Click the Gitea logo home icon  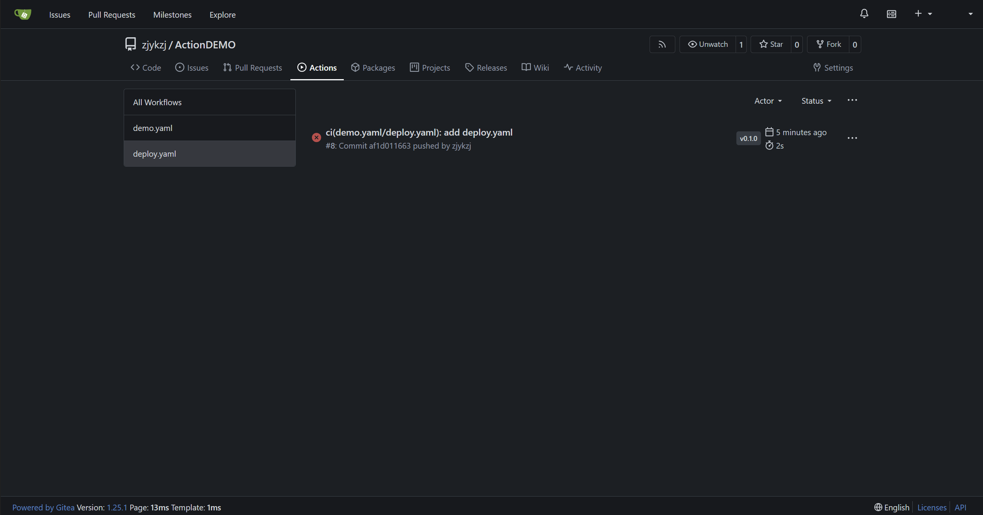click(x=23, y=15)
